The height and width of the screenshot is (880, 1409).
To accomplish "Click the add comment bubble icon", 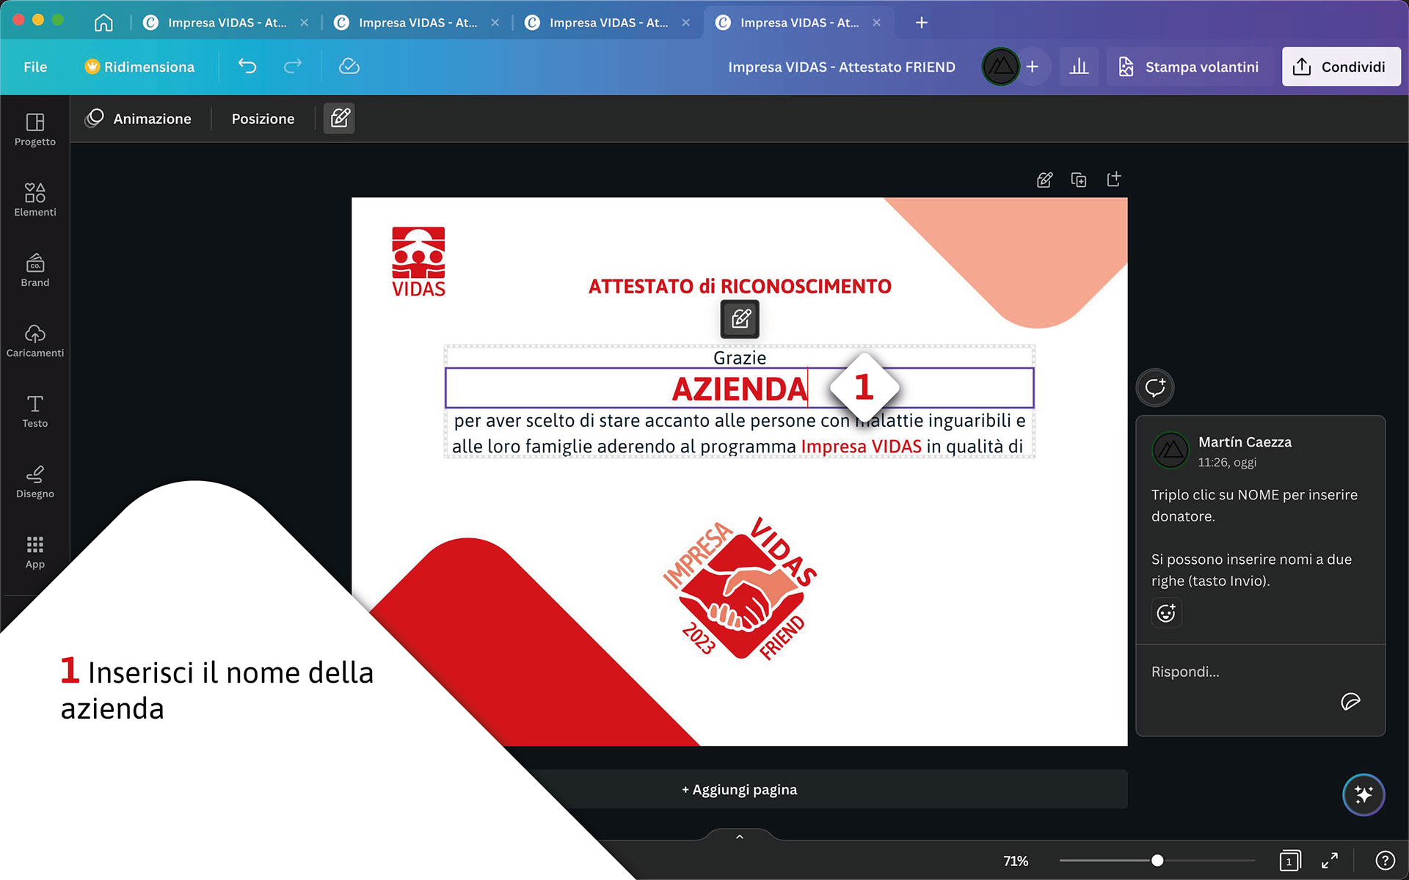I will point(1155,387).
